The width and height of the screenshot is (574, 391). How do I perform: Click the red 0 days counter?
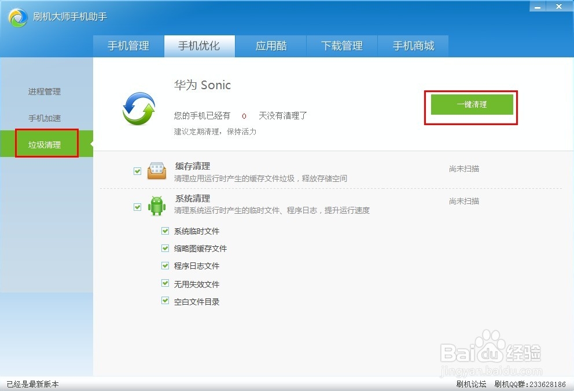(x=244, y=116)
